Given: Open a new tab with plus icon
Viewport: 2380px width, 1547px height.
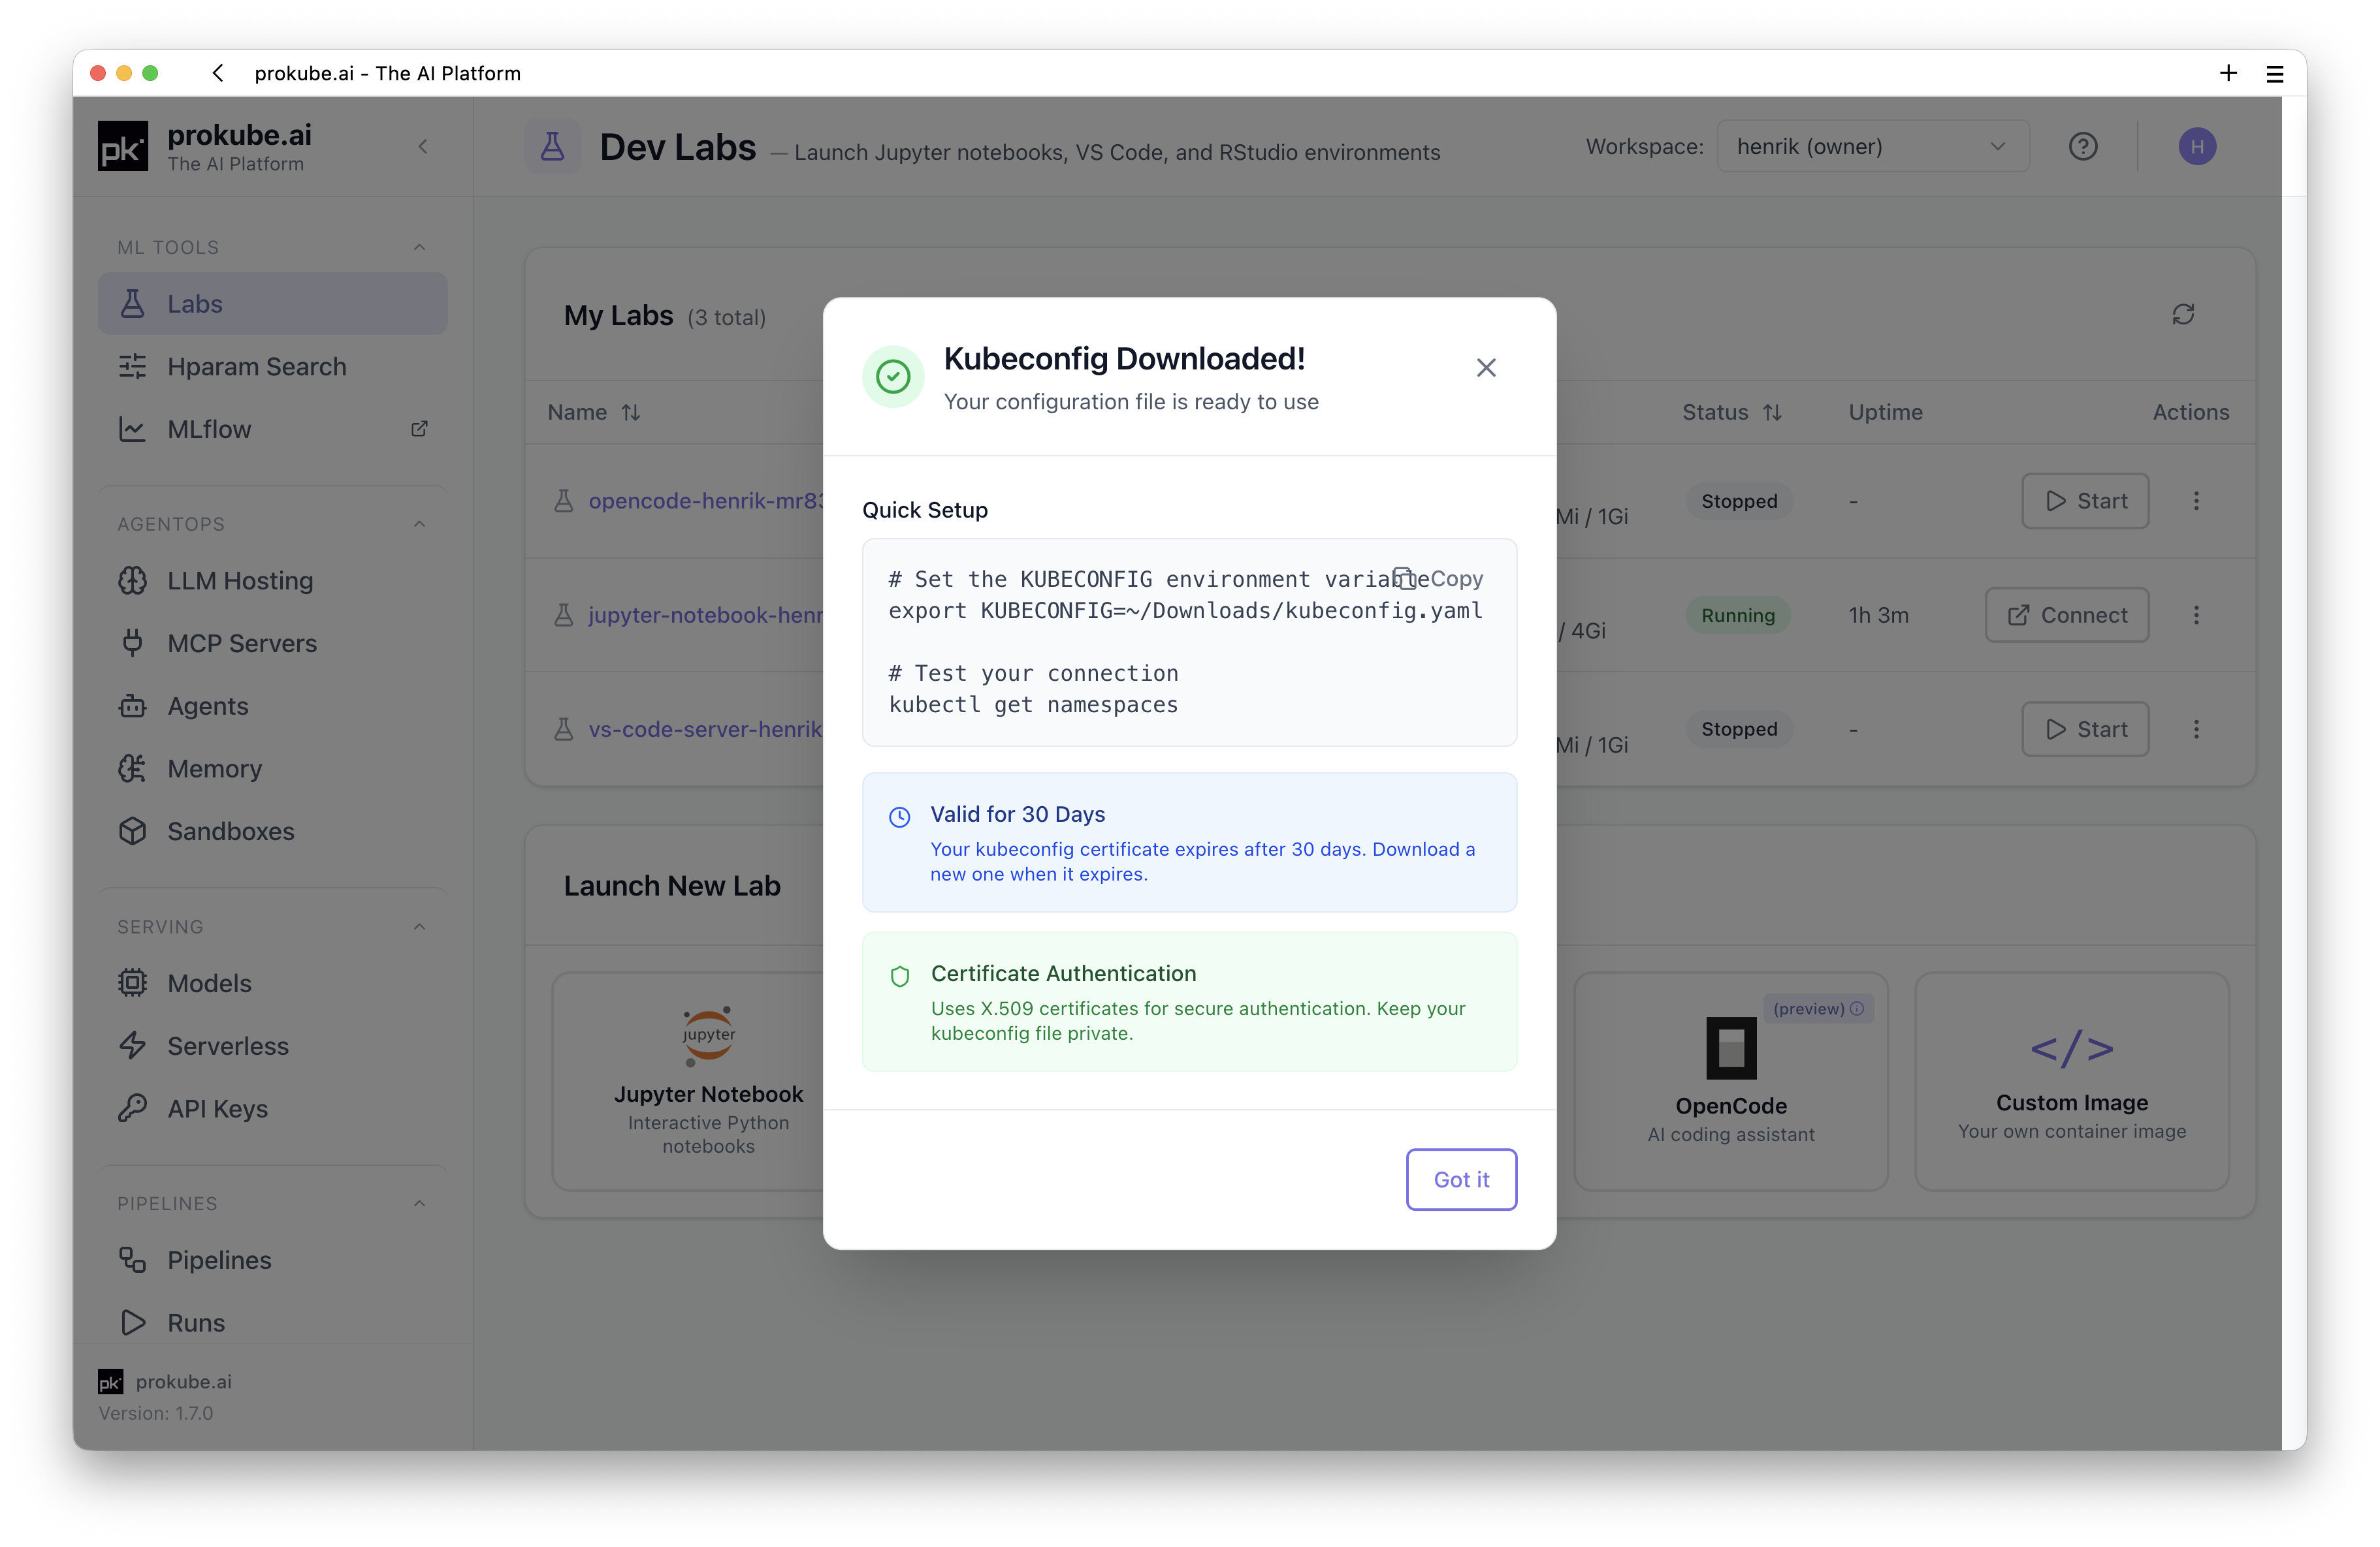Looking at the screenshot, I should click(x=2228, y=73).
